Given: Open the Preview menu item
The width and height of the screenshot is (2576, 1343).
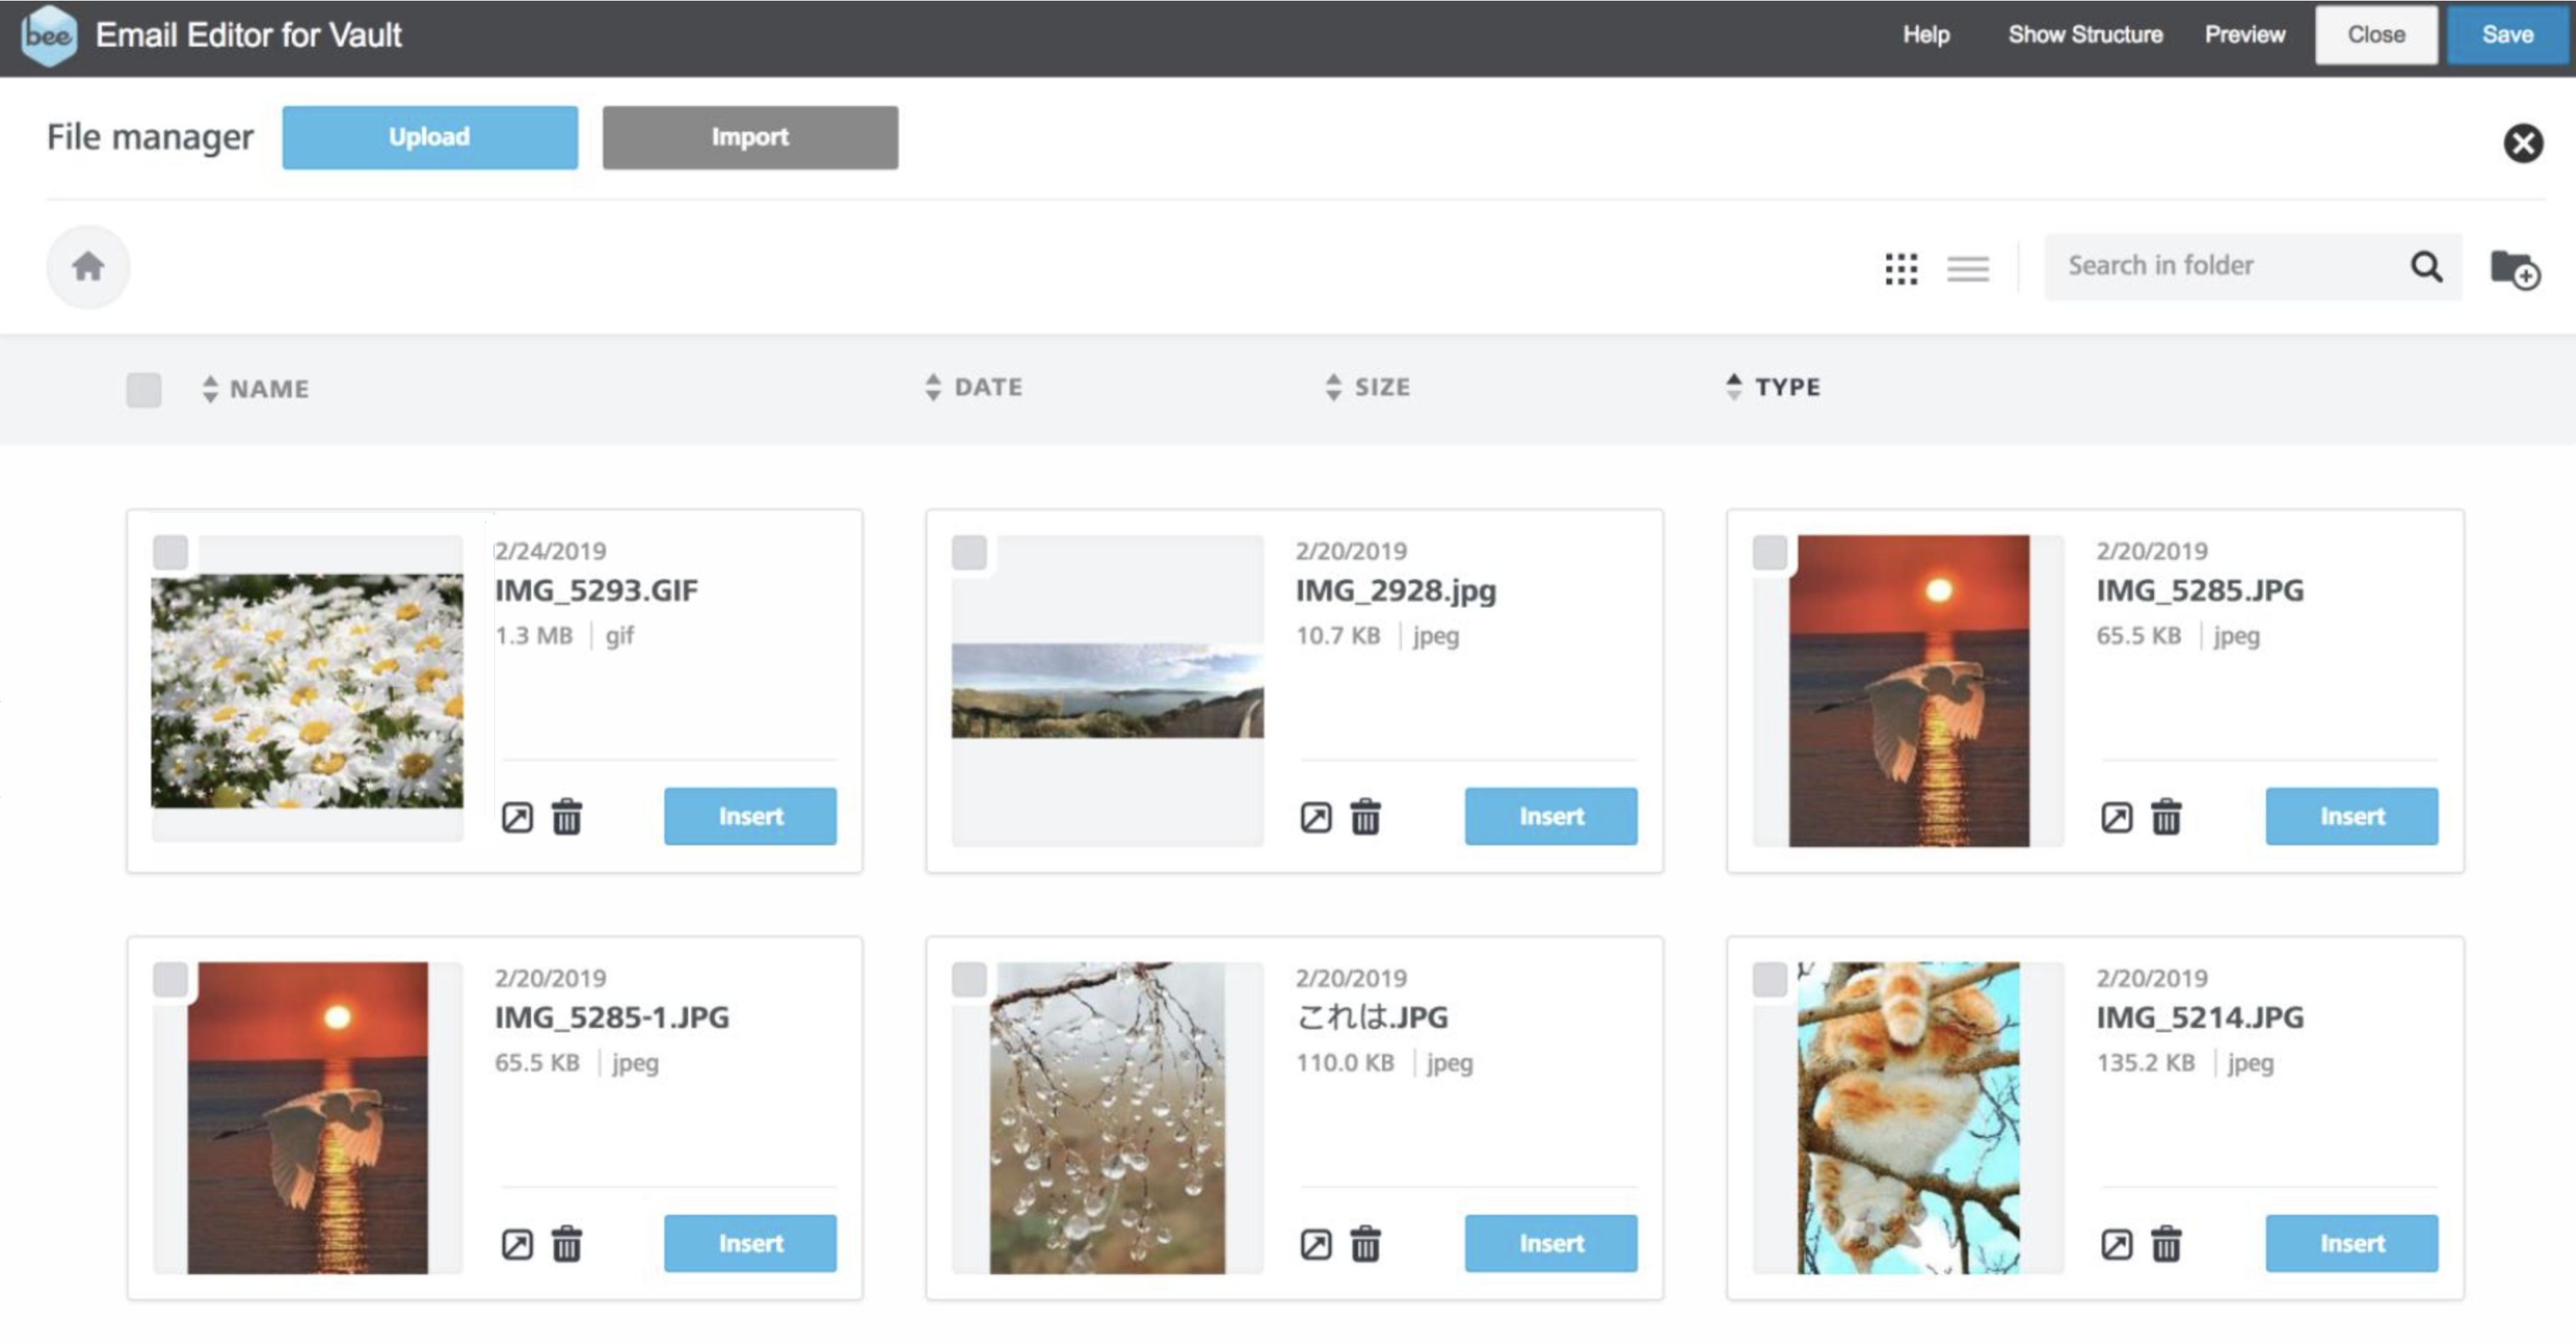Looking at the screenshot, I should pos(2244,35).
